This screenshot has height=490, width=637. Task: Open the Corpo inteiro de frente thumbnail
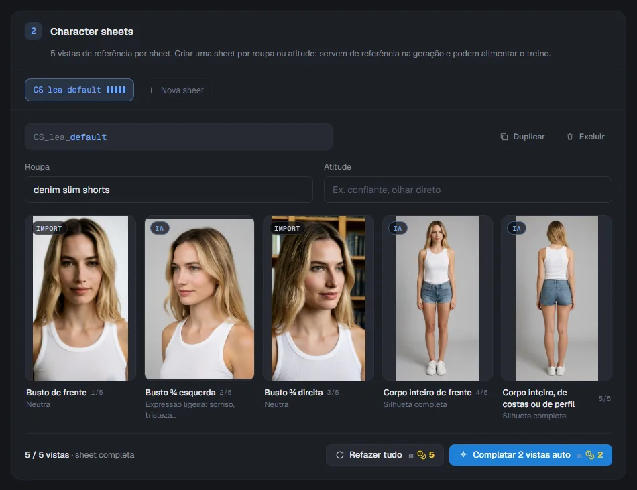click(437, 298)
